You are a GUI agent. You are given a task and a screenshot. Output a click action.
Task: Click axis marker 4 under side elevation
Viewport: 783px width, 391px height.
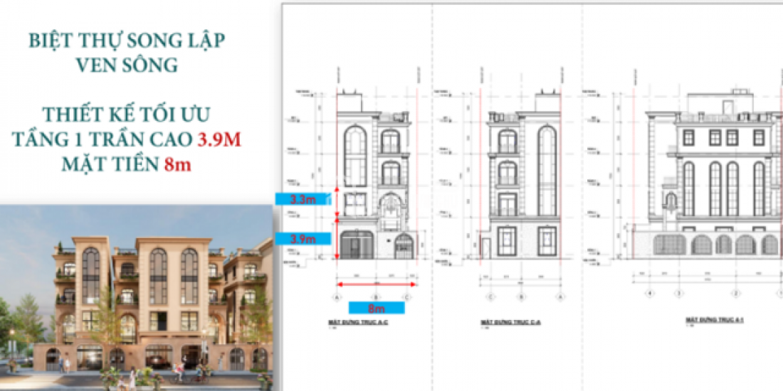click(x=650, y=293)
